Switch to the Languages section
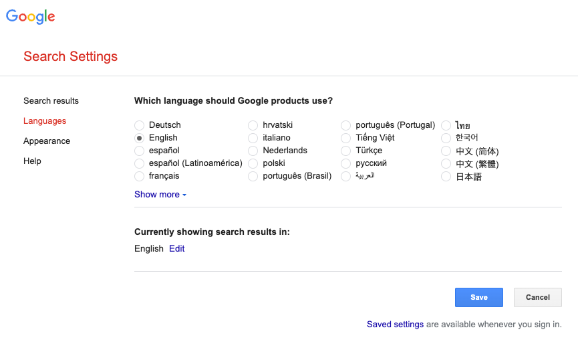 45,120
